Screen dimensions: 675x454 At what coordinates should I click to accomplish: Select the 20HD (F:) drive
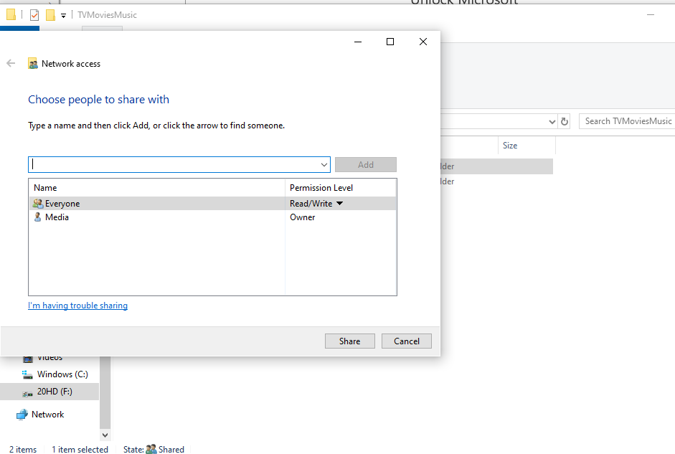coord(49,392)
